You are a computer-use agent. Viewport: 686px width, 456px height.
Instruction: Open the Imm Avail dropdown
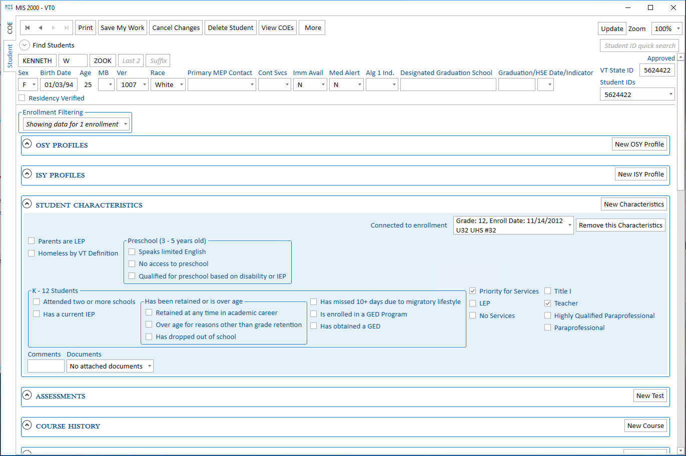tap(310, 84)
